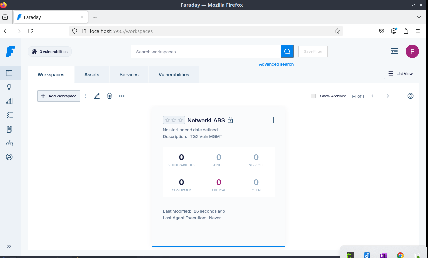
Task: Open the more options ellipsis in the toolbar
Action: click(122, 96)
